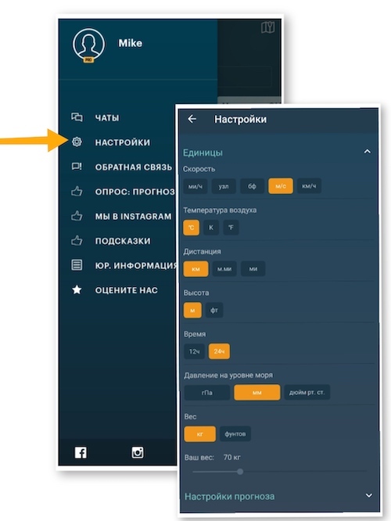
Task: Click the Чаты chat bubbles icon
Action: 77,117
